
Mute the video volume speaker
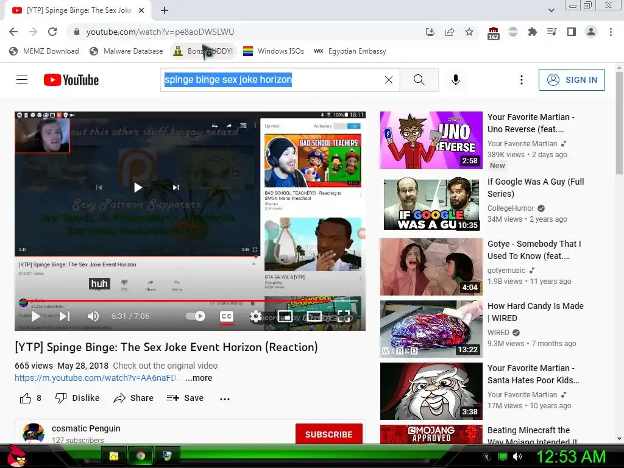[93, 316]
